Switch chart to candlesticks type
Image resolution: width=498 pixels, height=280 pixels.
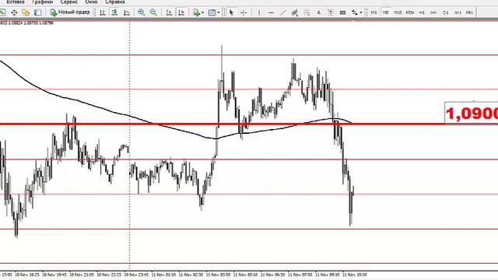tap(114, 12)
